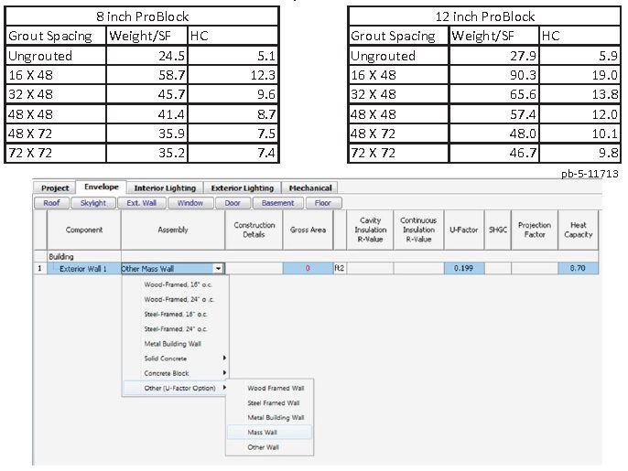The image size is (628, 471).
Task: Switch to the Mechanical tab
Action: (x=310, y=187)
